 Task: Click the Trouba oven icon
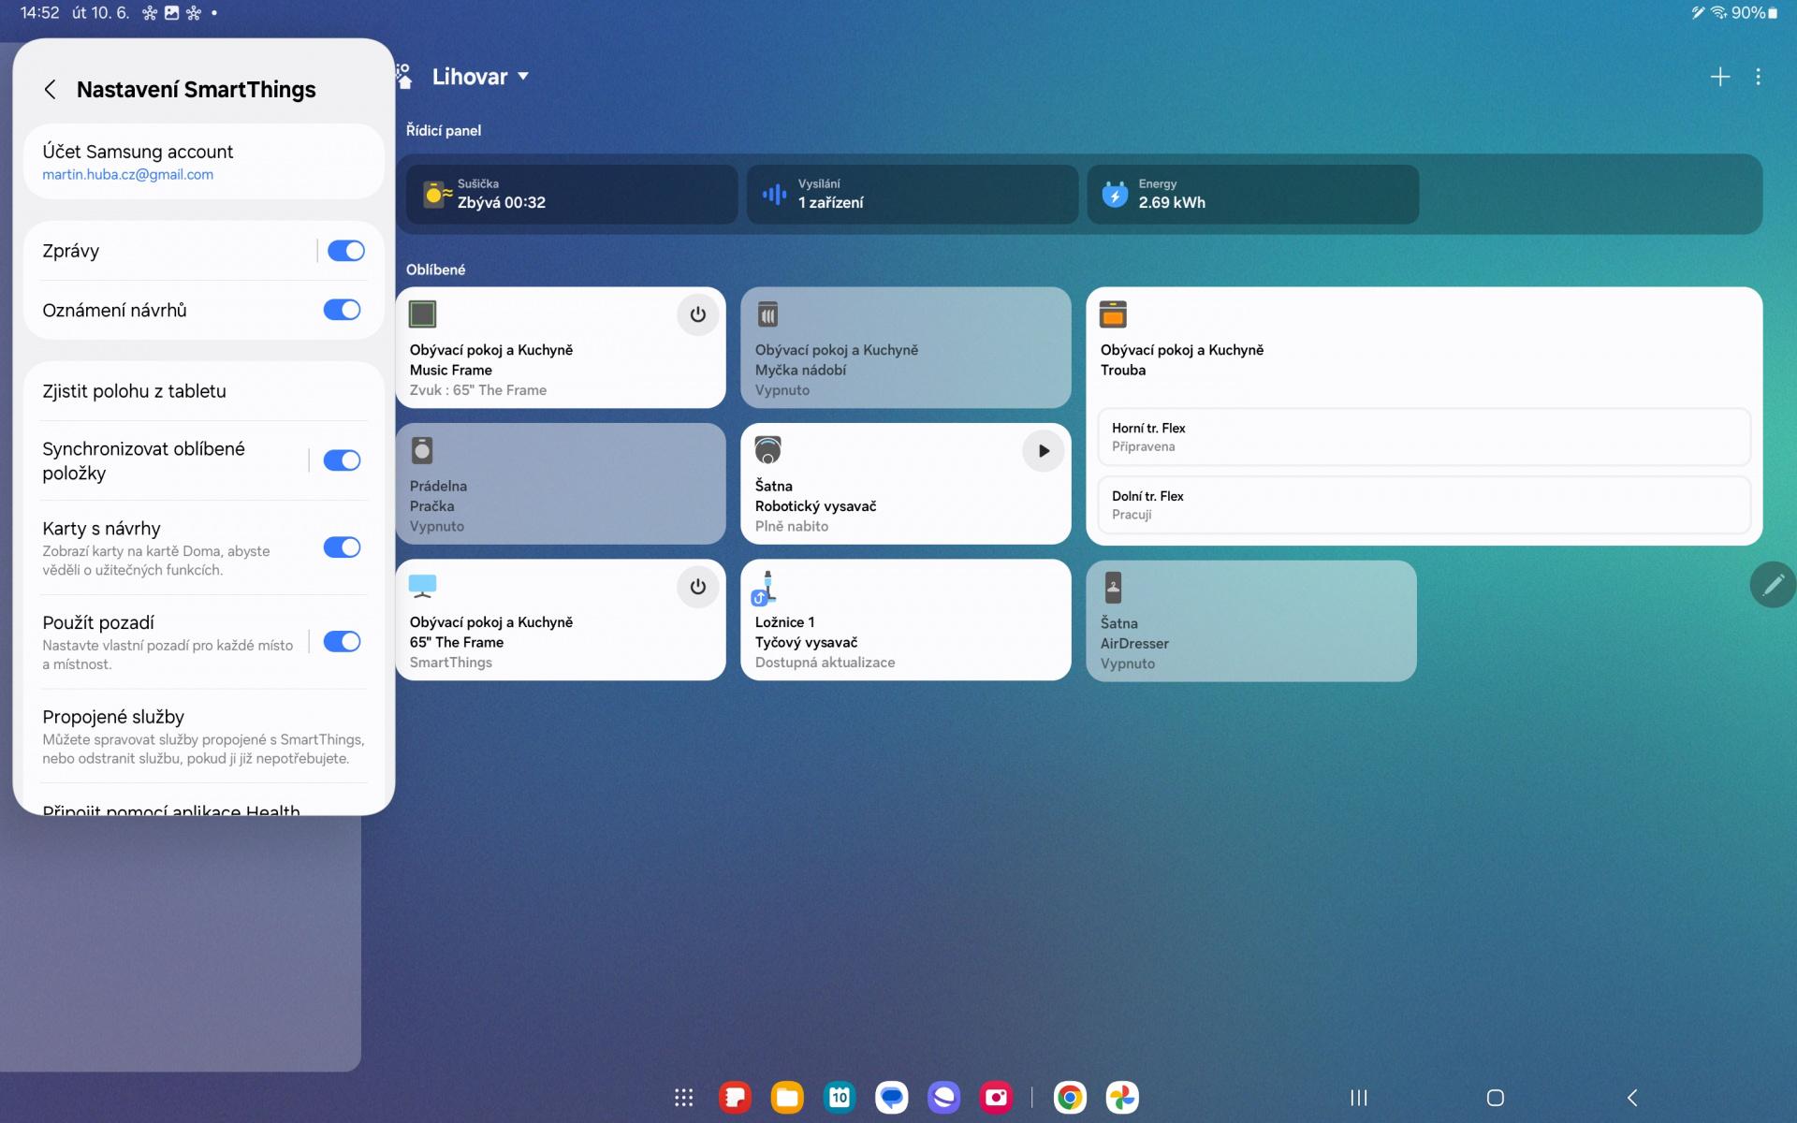[1113, 314]
